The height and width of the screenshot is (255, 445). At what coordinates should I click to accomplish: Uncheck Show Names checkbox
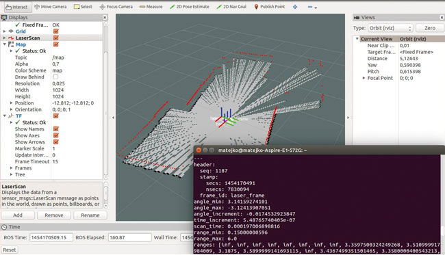[56, 129]
